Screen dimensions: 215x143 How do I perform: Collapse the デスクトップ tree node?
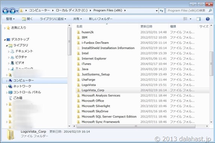click(x=5, y=40)
